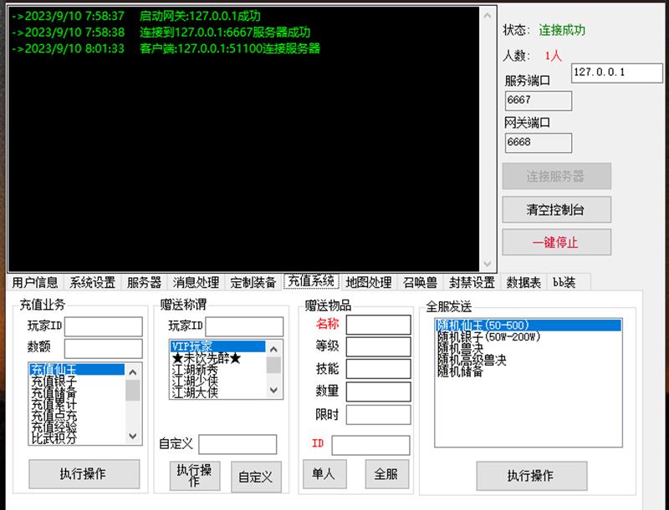Click the 清空控制台 button
The image size is (669, 510).
tap(556, 210)
